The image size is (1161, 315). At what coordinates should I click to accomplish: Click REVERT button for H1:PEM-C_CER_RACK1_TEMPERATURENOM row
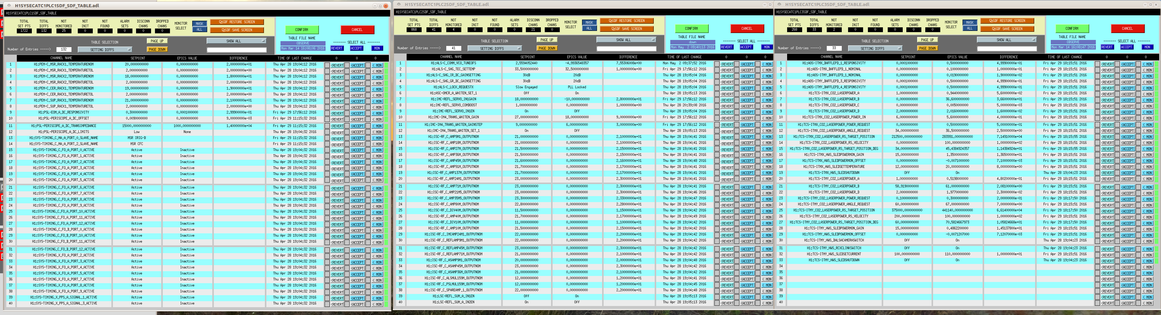[x=337, y=89]
